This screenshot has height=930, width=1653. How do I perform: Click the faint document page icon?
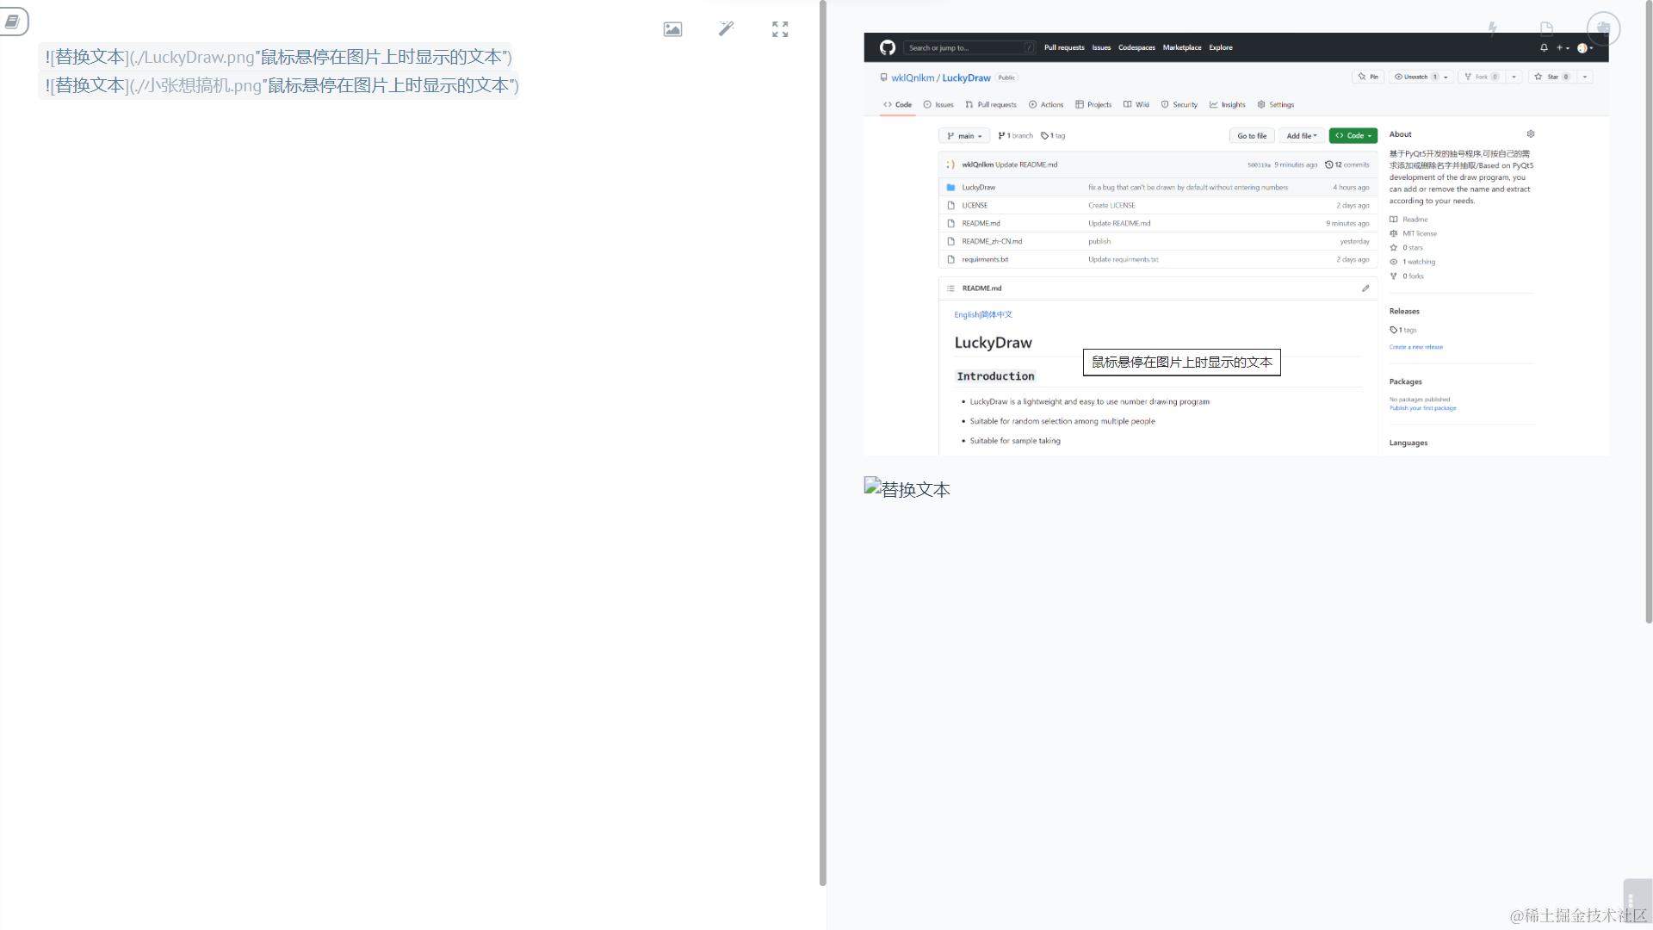click(x=1546, y=28)
